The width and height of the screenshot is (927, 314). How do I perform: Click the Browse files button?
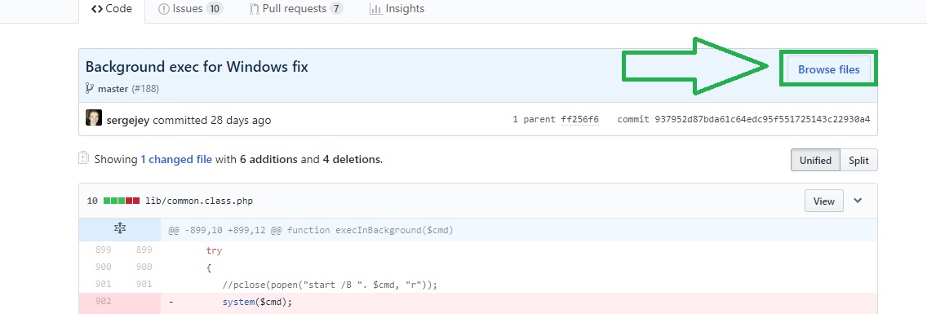tap(829, 70)
